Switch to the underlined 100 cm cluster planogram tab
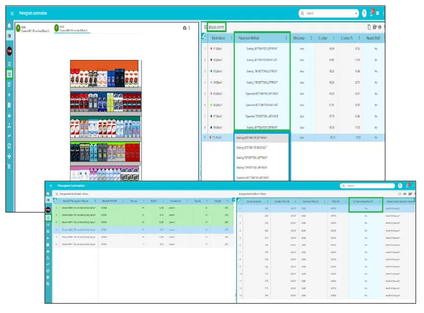Image resolution: width=424 pixels, height=313 pixels. coord(72,29)
